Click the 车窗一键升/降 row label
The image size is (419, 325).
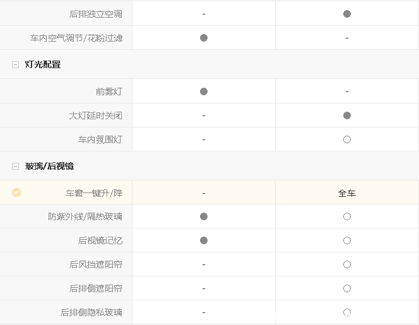94,193
